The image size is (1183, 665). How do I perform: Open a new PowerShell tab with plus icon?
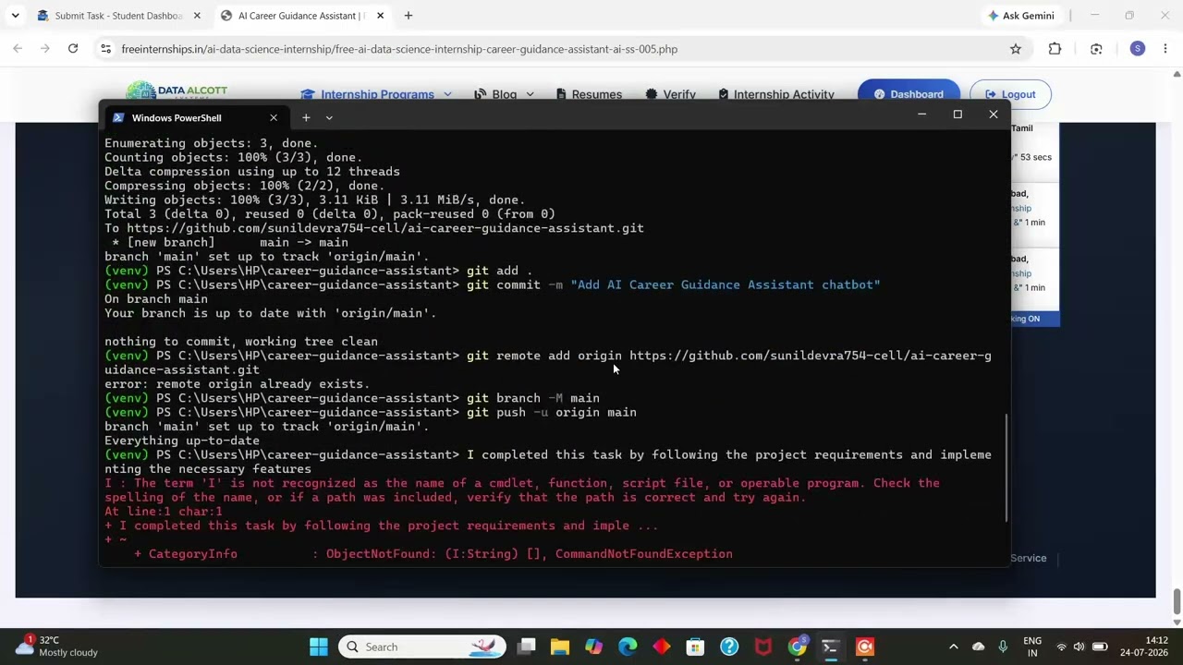(306, 117)
